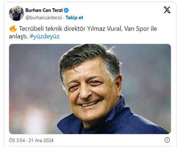
Task: Click the fire emoji in the tweet
Action: tap(13, 29)
